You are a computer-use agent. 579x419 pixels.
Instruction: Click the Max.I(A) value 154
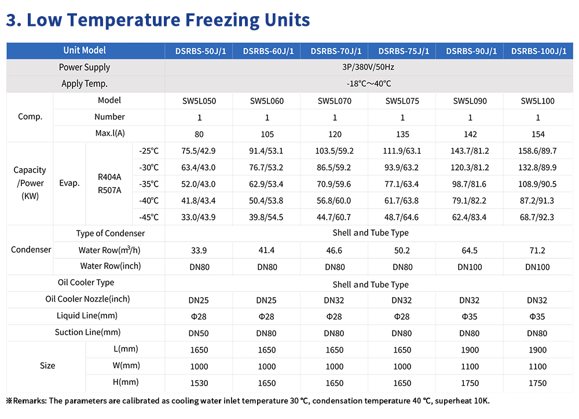click(x=538, y=134)
